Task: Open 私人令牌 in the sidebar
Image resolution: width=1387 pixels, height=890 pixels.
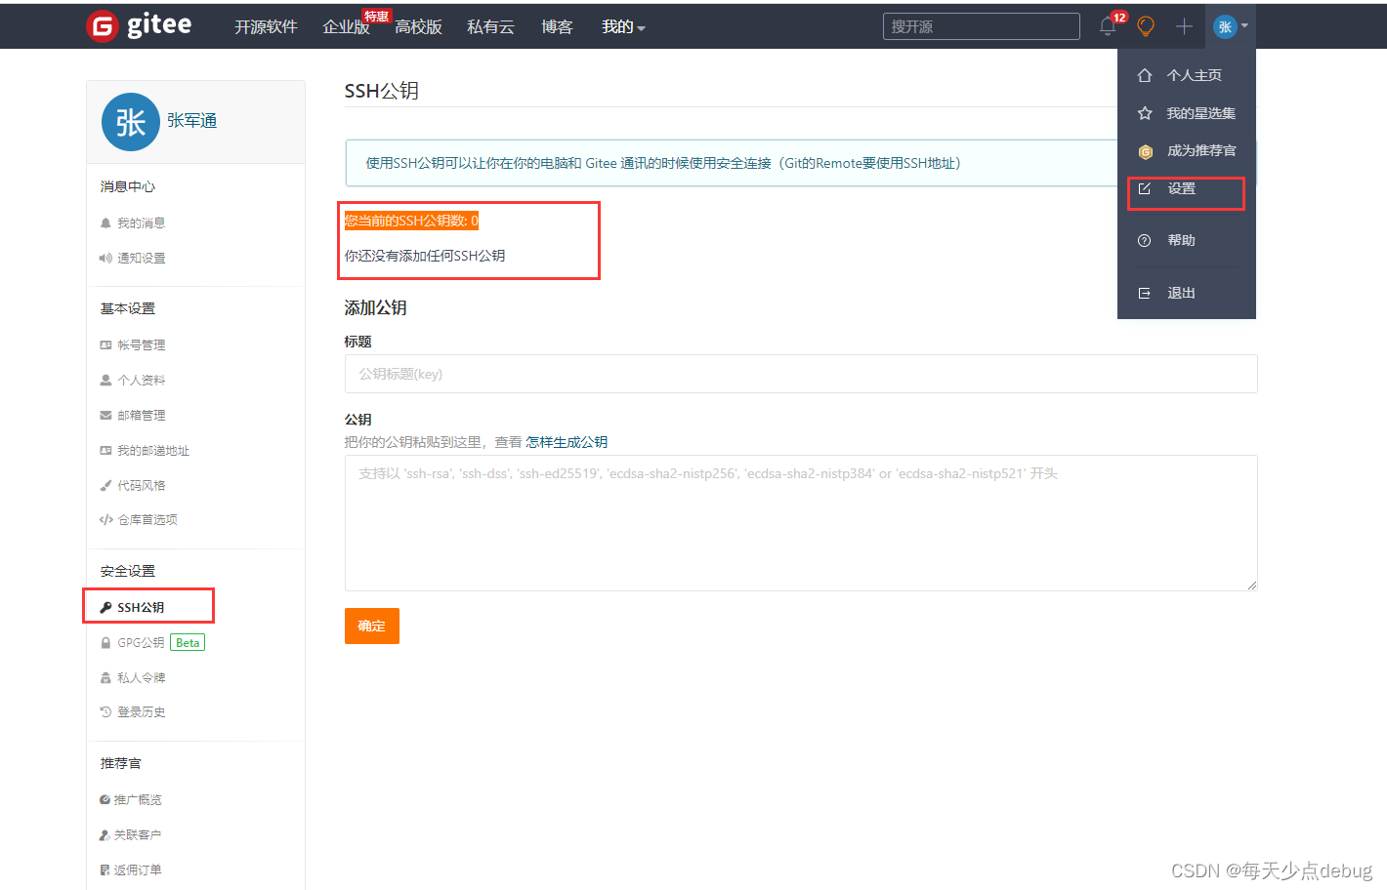Action: (142, 678)
